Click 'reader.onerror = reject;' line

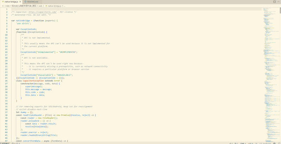(x=34, y=132)
